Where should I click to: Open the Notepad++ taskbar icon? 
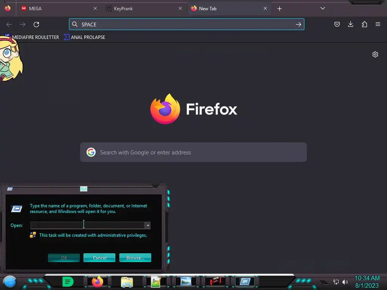click(x=156, y=282)
